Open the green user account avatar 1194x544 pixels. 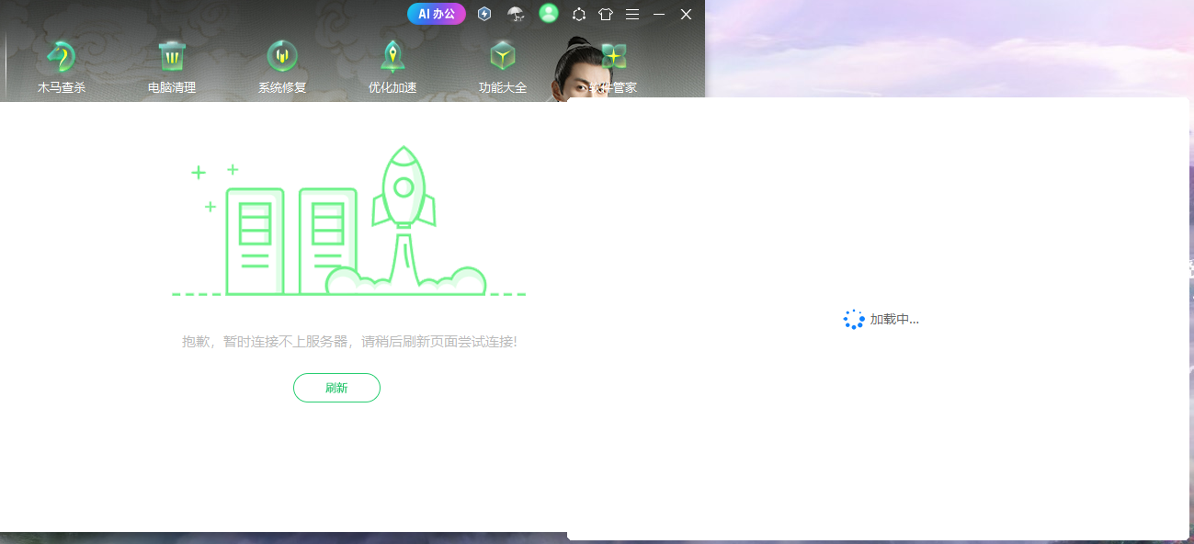coord(549,13)
